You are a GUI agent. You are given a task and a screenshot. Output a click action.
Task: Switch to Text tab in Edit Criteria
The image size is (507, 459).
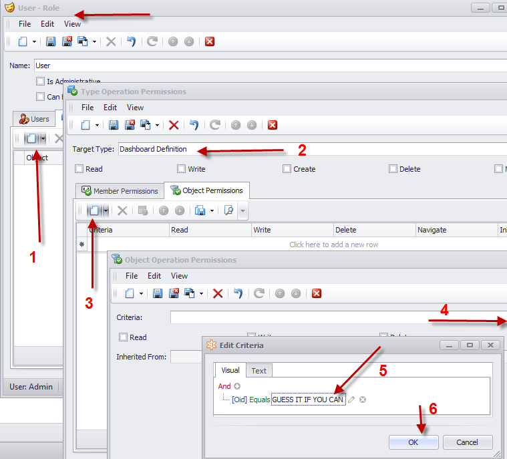click(x=259, y=371)
